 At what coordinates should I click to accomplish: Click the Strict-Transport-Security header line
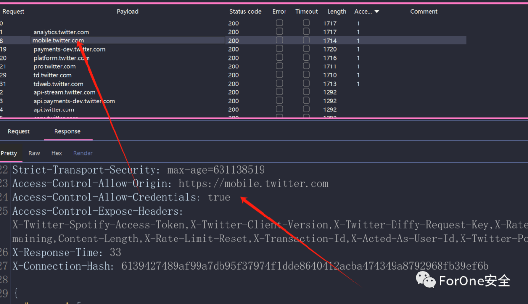click(138, 170)
